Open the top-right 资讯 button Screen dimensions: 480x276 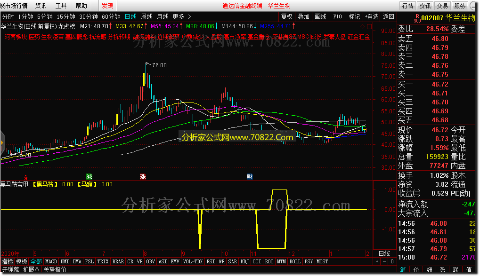[425, 6]
